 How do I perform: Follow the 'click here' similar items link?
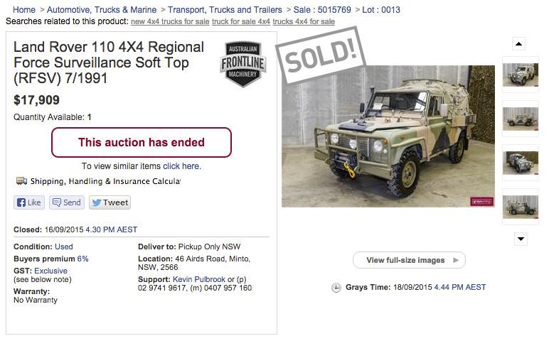point(182,166)
